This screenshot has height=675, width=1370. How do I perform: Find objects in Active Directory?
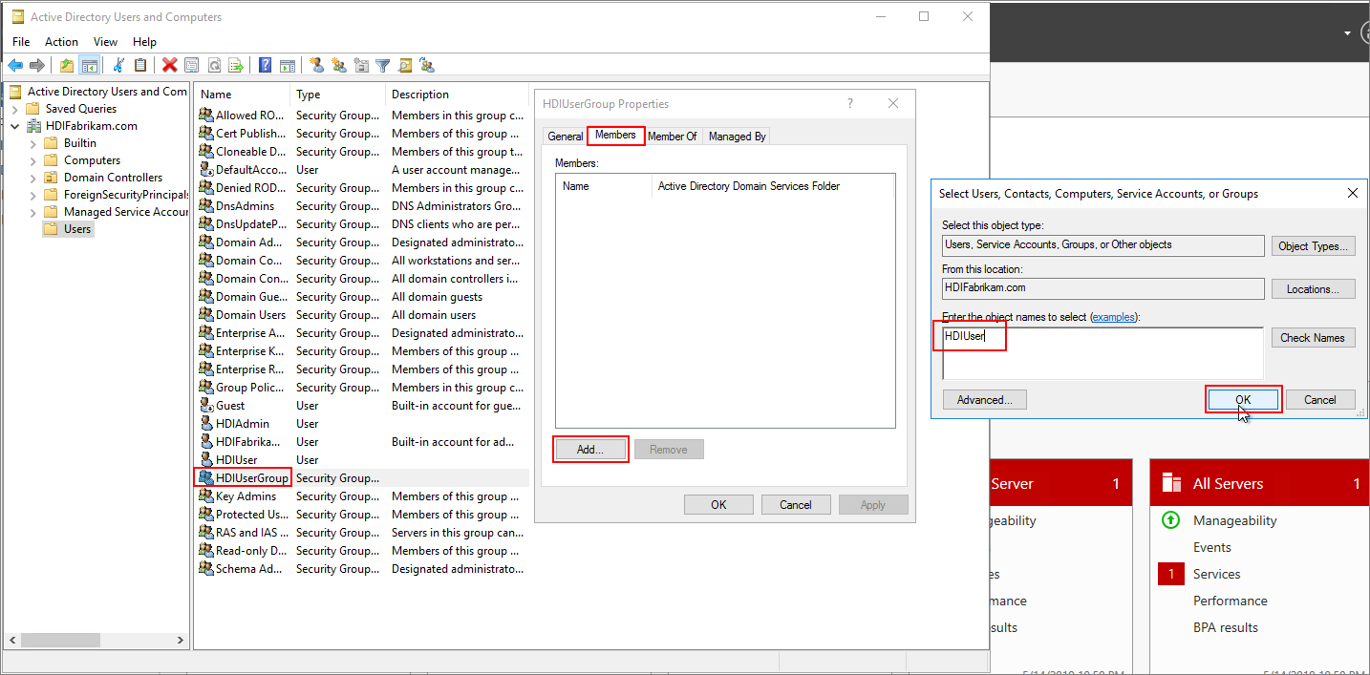(x=404, y=64)
